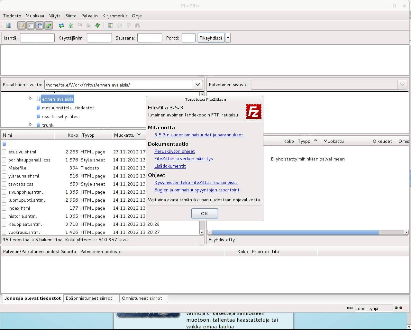Open the Muokkaa menu
Viewport: 411px width, 330px height.
pos(35,16)
